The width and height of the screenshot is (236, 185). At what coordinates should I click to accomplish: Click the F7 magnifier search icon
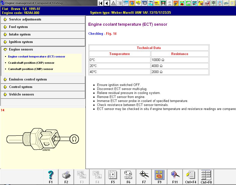(144, 177)
